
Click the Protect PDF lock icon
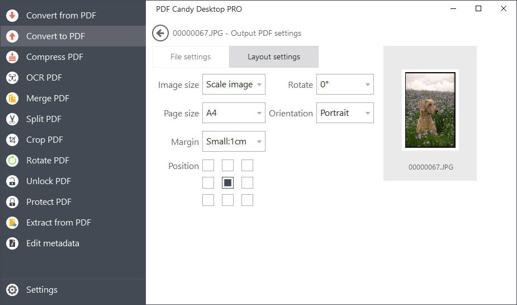point(12,202)
